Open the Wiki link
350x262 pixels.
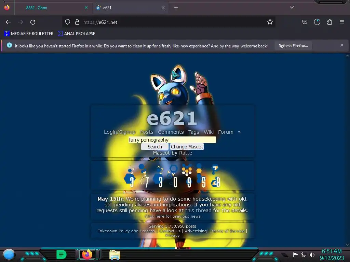point(209,132)
